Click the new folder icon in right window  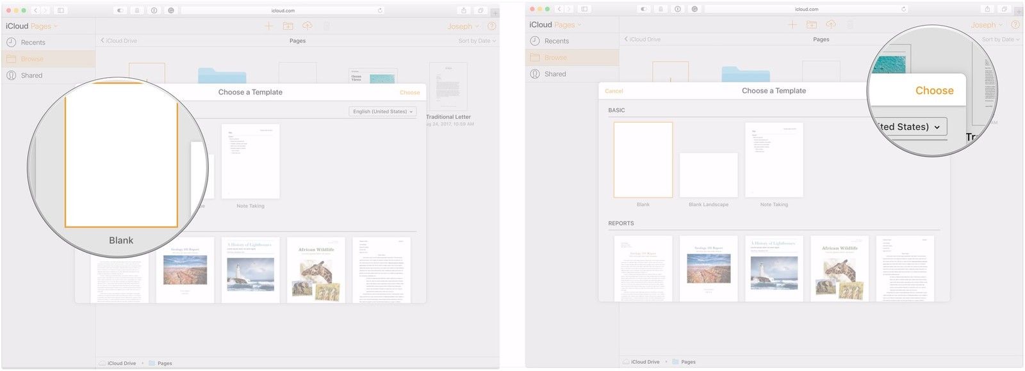(x=812, y=25)
